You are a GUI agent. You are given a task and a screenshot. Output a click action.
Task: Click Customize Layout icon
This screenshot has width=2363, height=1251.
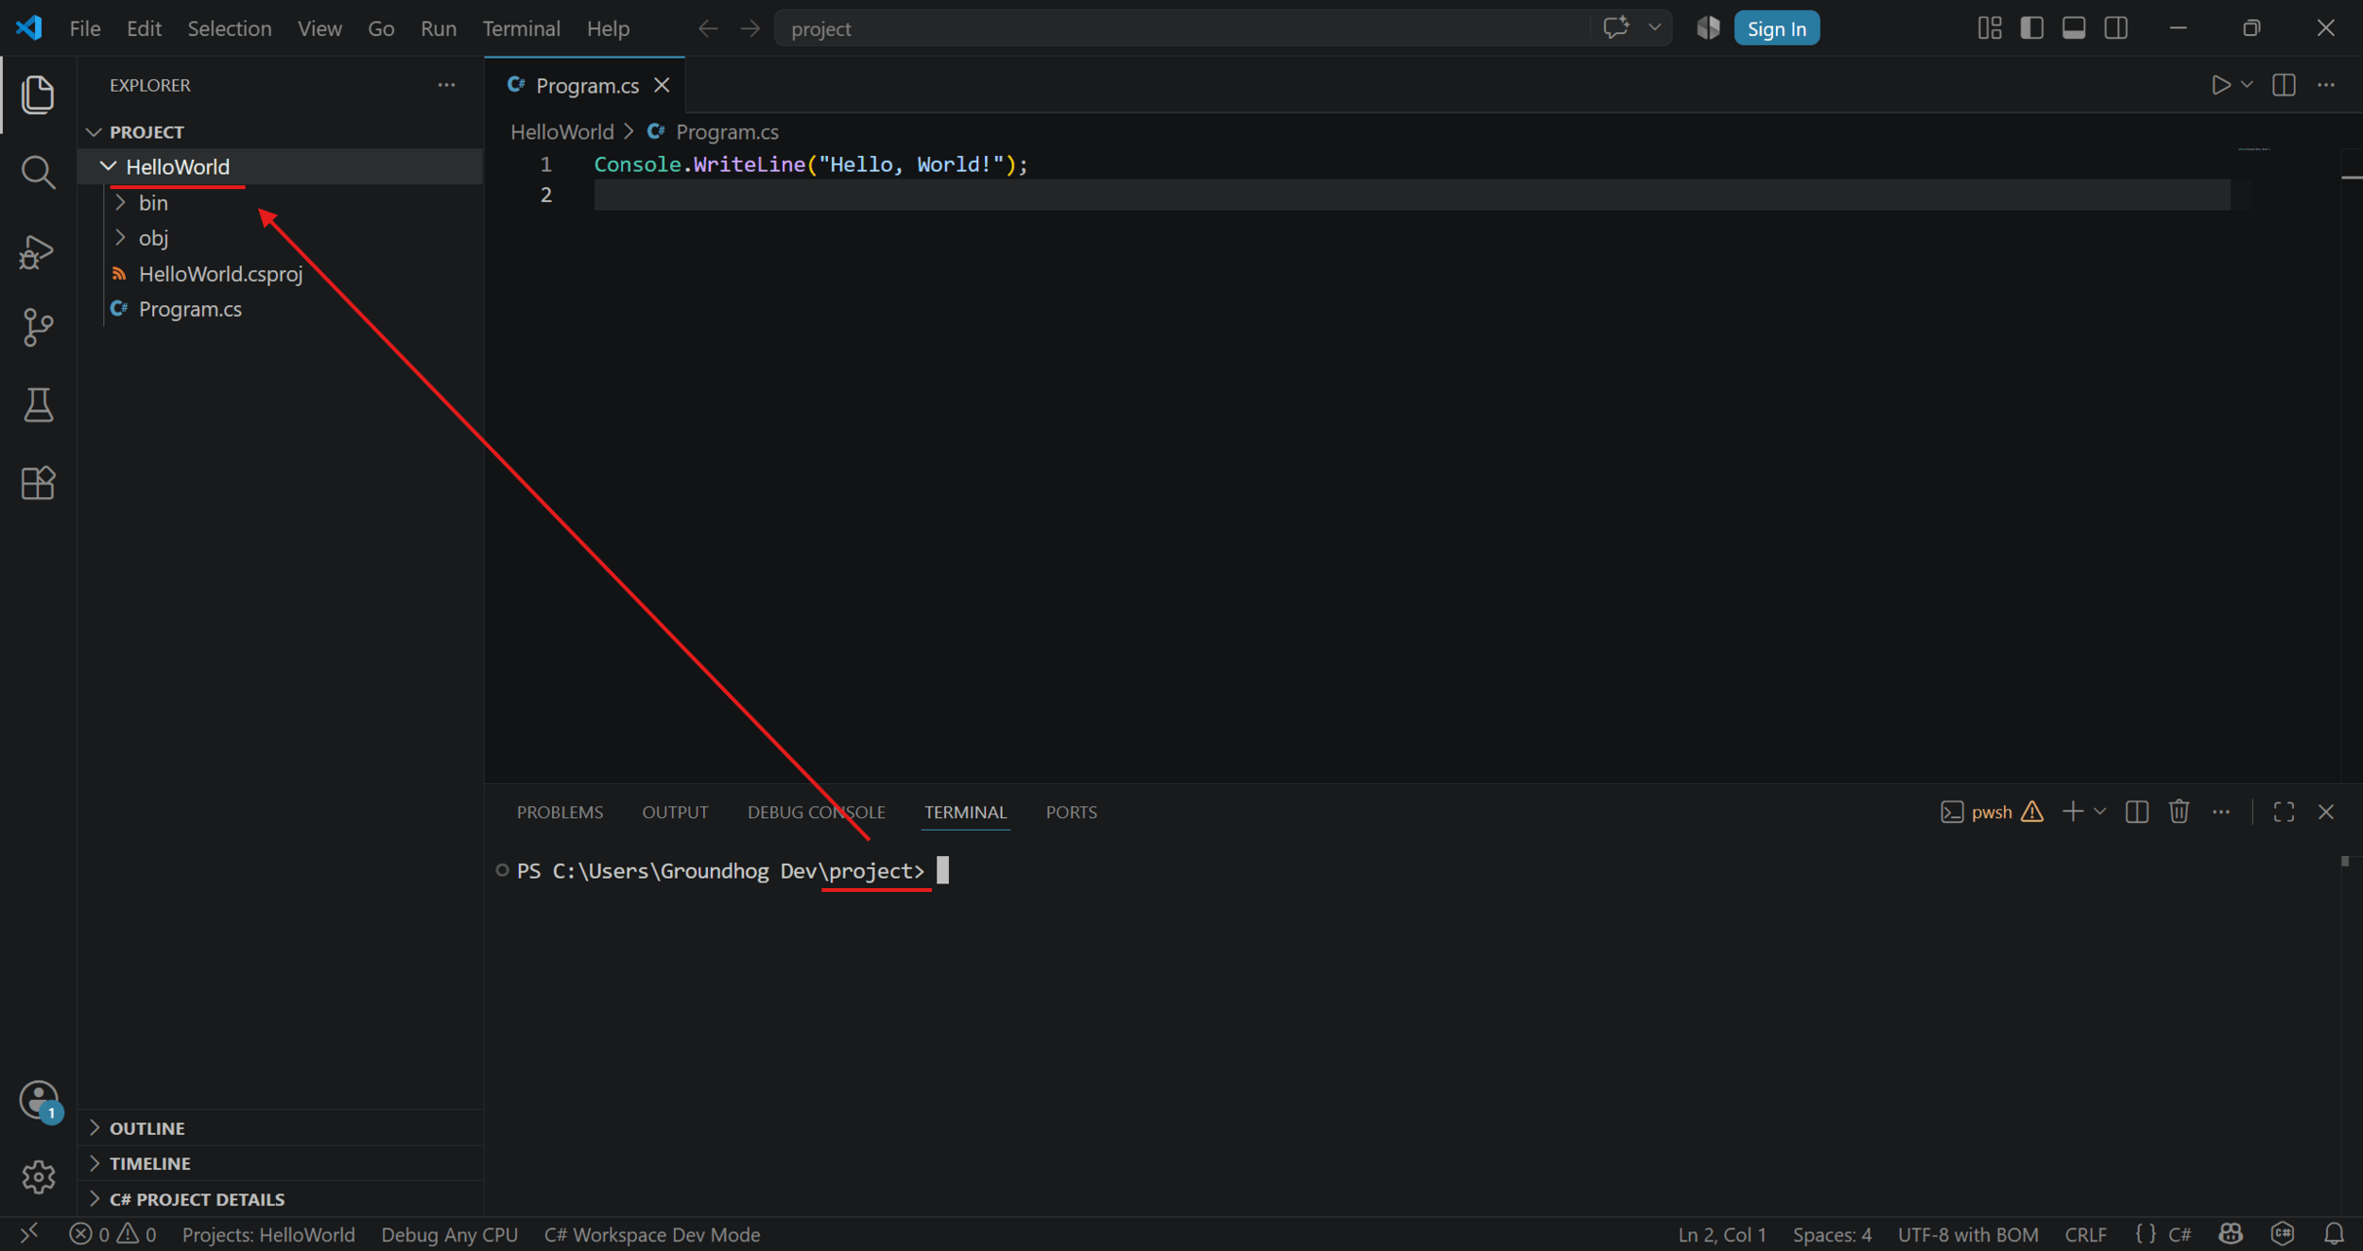click(x=1990, y=28)
